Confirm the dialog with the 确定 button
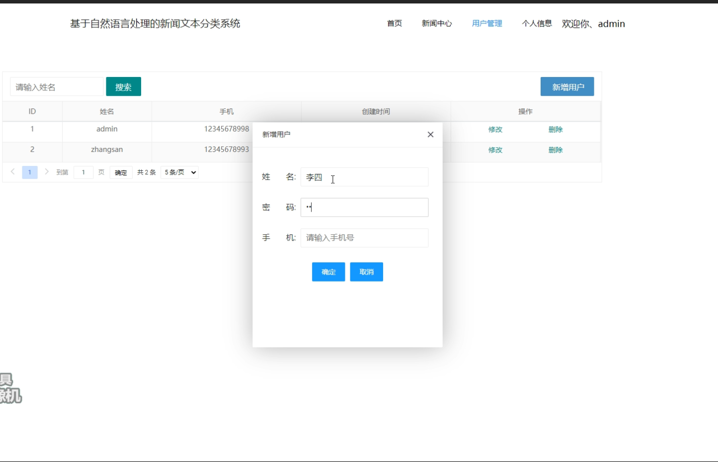 coord(328,272)
